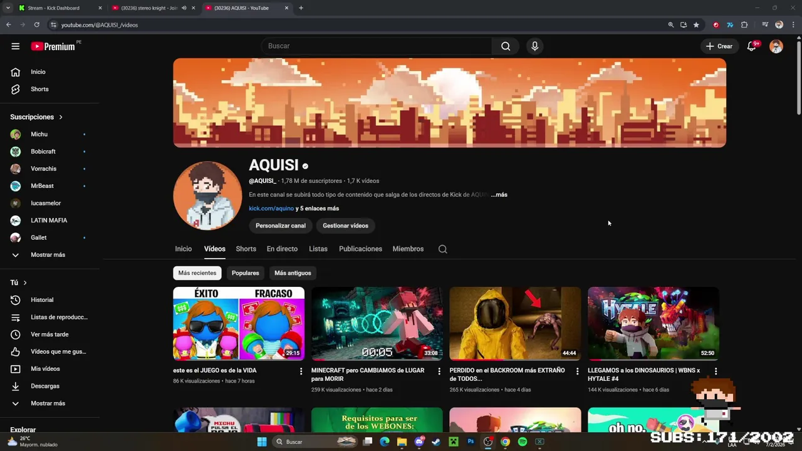Click the browser address bar

coord(357,24)
